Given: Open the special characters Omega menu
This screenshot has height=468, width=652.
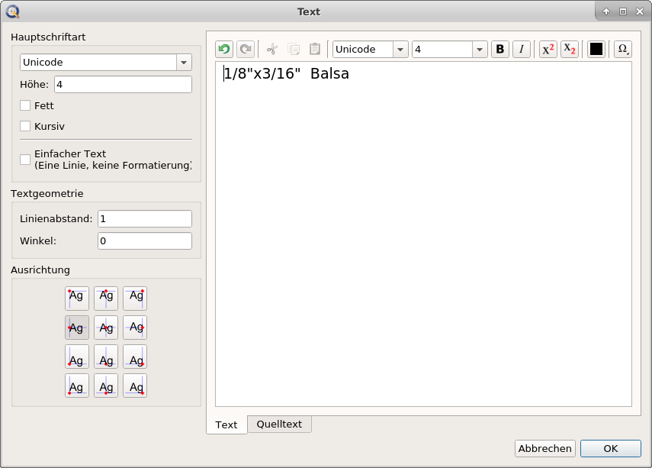Looking at the screenshot, I should coord(623,50).
